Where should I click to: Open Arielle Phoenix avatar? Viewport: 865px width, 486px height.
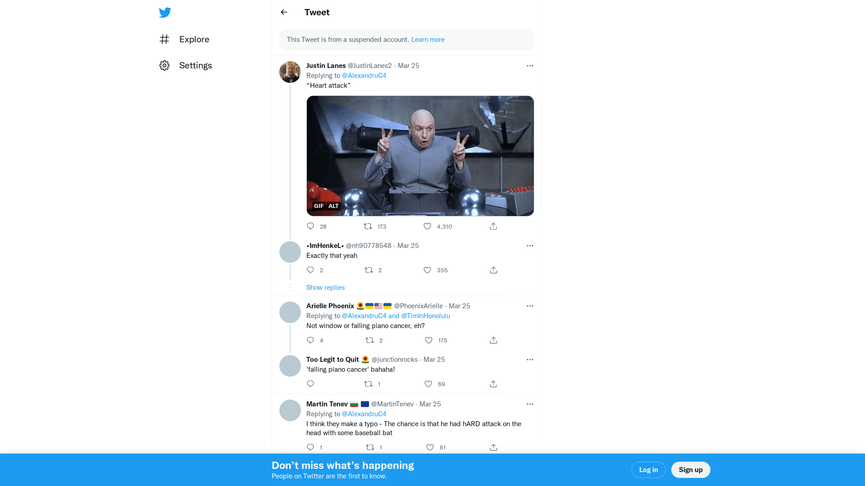tap(290, 312)
